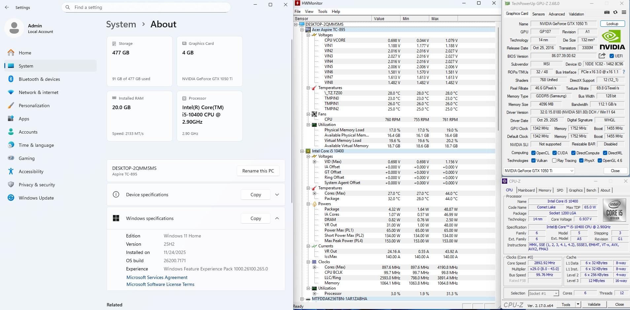Open the GPU-Z Advanced tab

pos(557,14)
